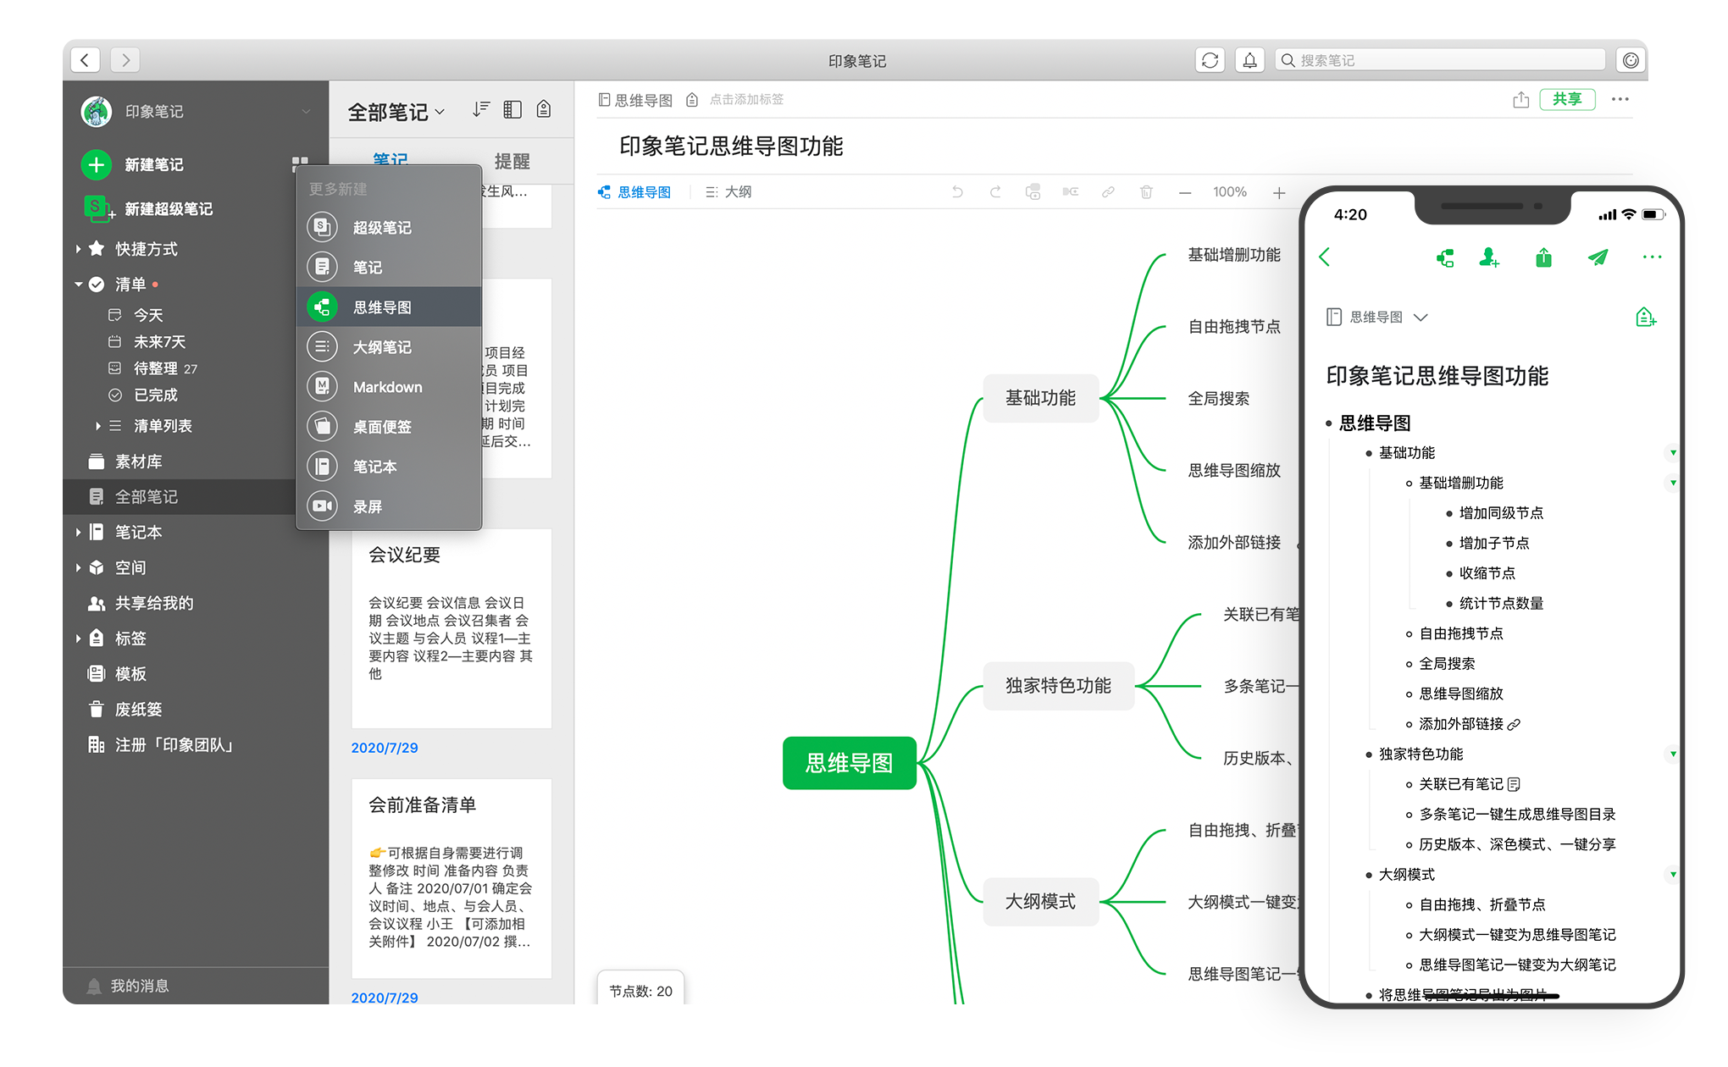Click the trash delete icon in mind map toolbar
This screenshot has height=1067, width=1728.
click(x=1146, y=192)
